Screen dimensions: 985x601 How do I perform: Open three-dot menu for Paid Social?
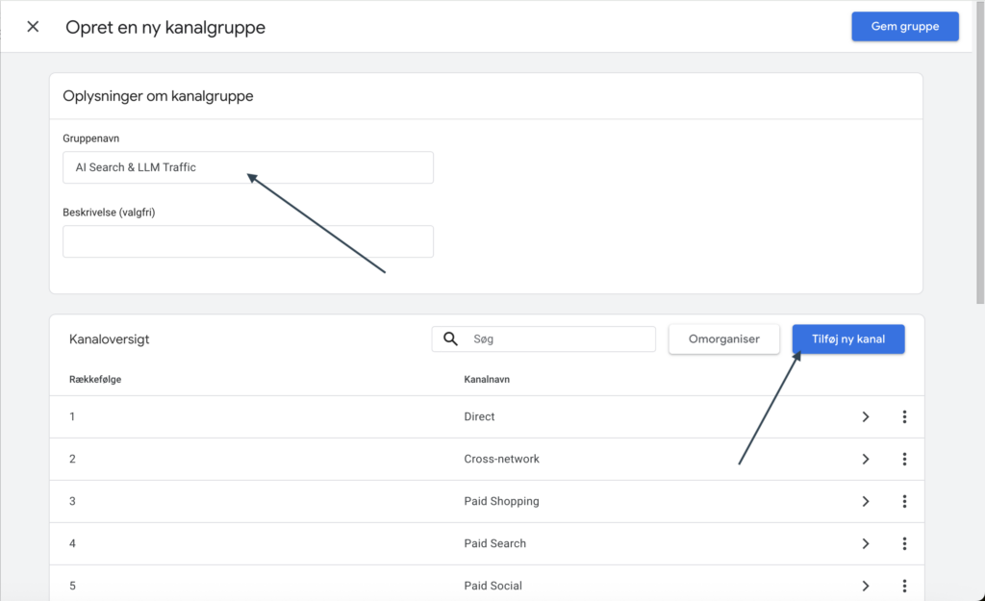tap(904, 586)
